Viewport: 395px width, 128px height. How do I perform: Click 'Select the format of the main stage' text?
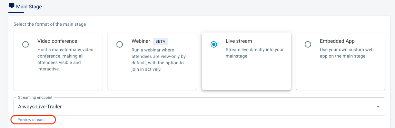50,24
